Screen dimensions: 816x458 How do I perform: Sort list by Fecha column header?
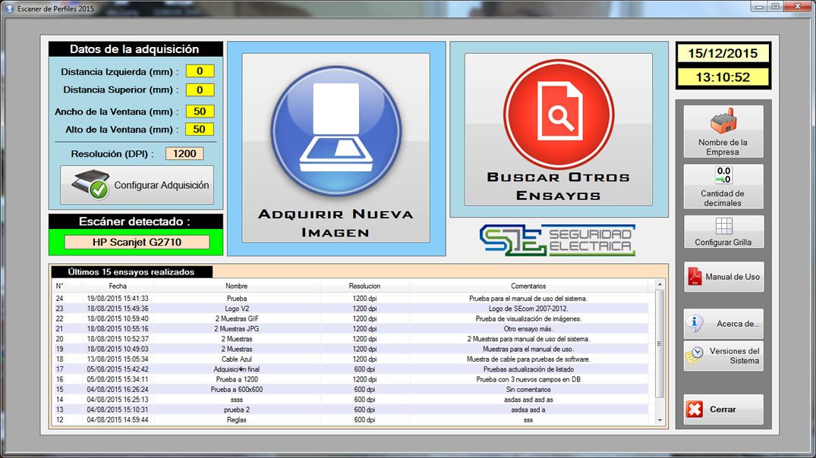(x=118, y=286)
